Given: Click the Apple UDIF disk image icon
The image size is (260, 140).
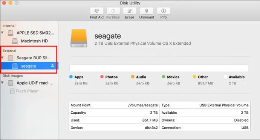Looking at the screenshot, I should point(11,83).
